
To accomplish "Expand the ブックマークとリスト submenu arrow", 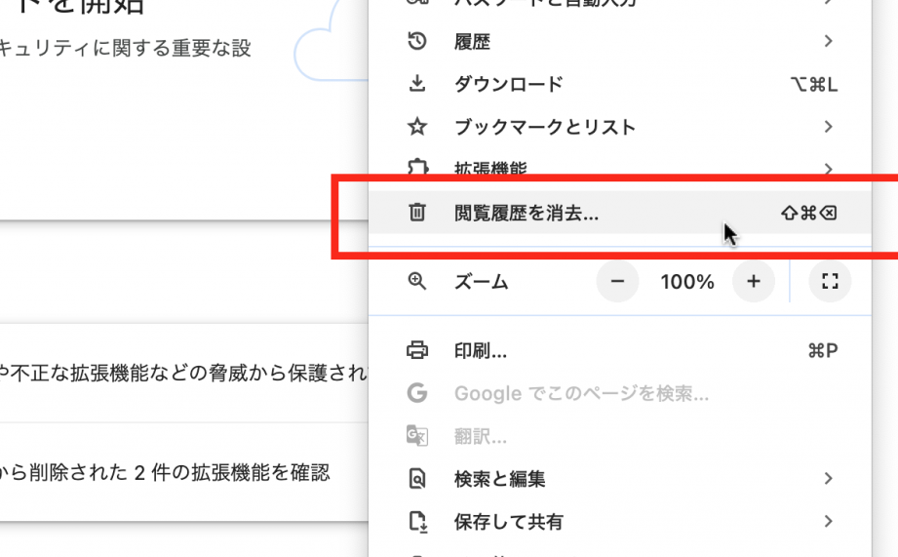I will pyautogui.click(x=828, y=127).
